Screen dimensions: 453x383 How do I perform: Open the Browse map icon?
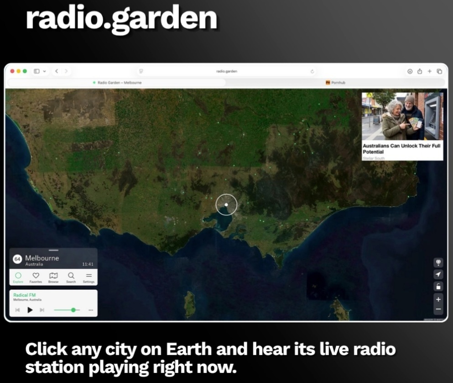coord(53,277)
